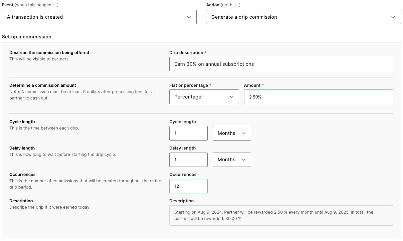The width and height of the screenshot is (403, 241).
Task: Click the note about five dollar minimum
Action: (x=81, y=95)
